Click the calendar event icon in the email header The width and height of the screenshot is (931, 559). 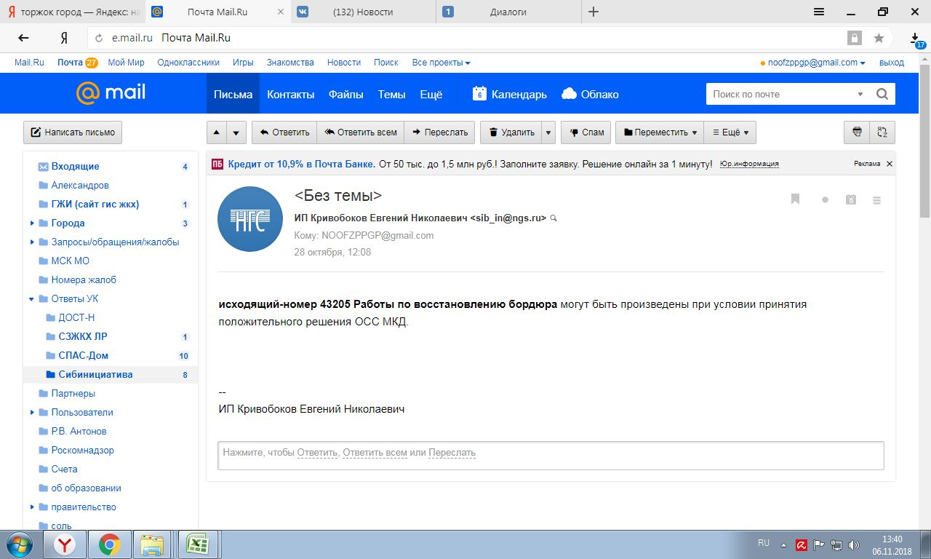pyautogui.click(x=851, y=199)
